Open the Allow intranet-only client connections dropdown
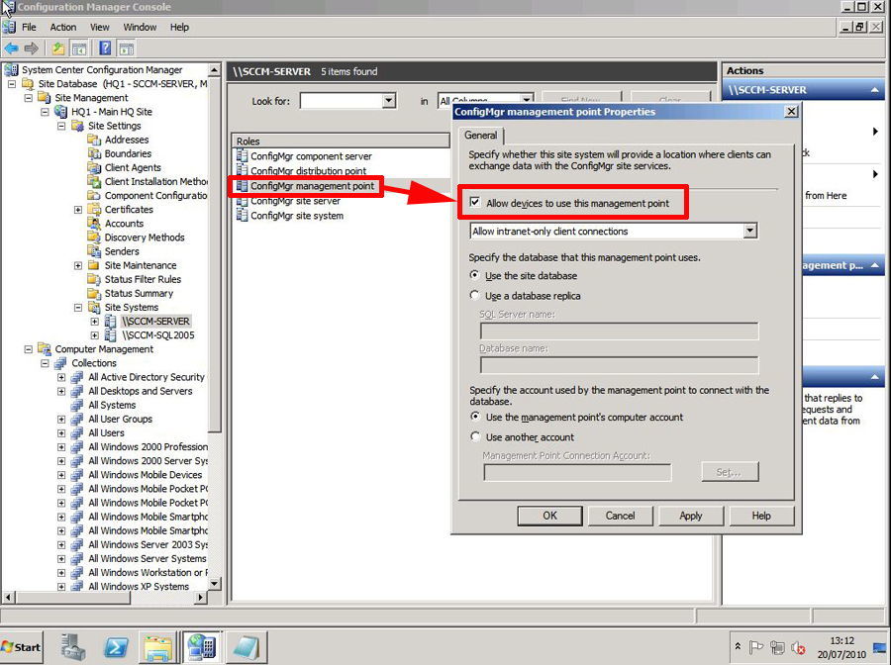 point(750,231)
